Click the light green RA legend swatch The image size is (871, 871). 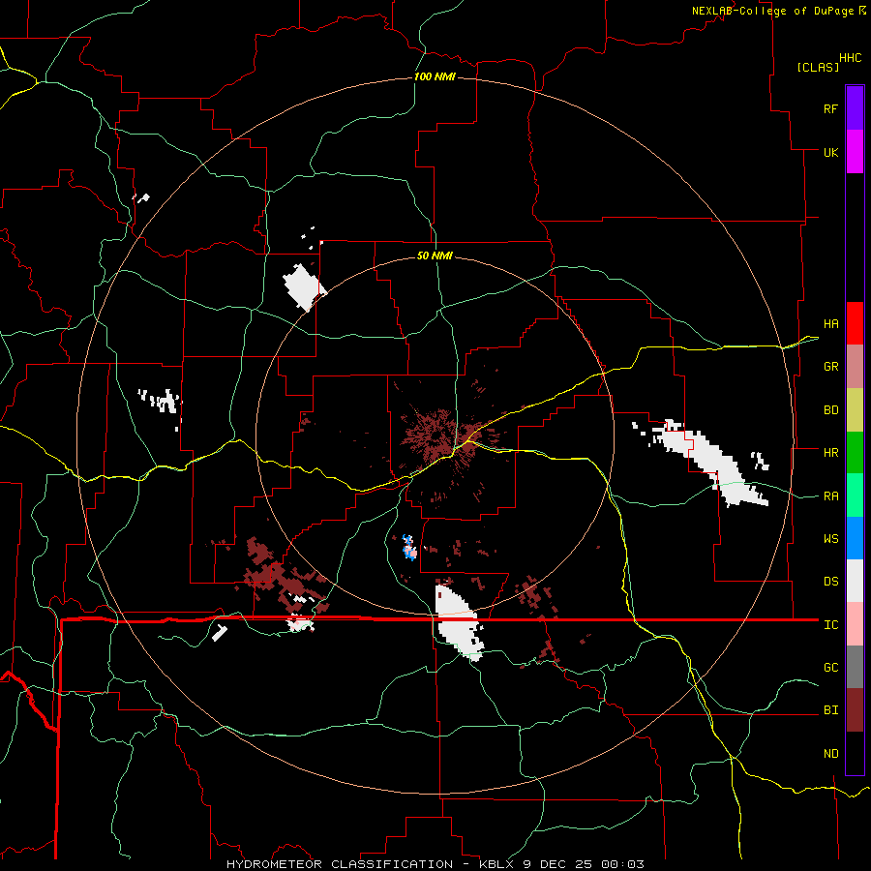pyautogui.click(x=855, y=496)
